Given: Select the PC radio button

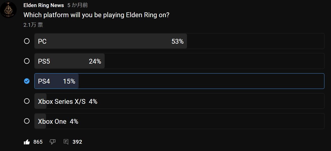Looking at the screenshot, I should (27, 41).
